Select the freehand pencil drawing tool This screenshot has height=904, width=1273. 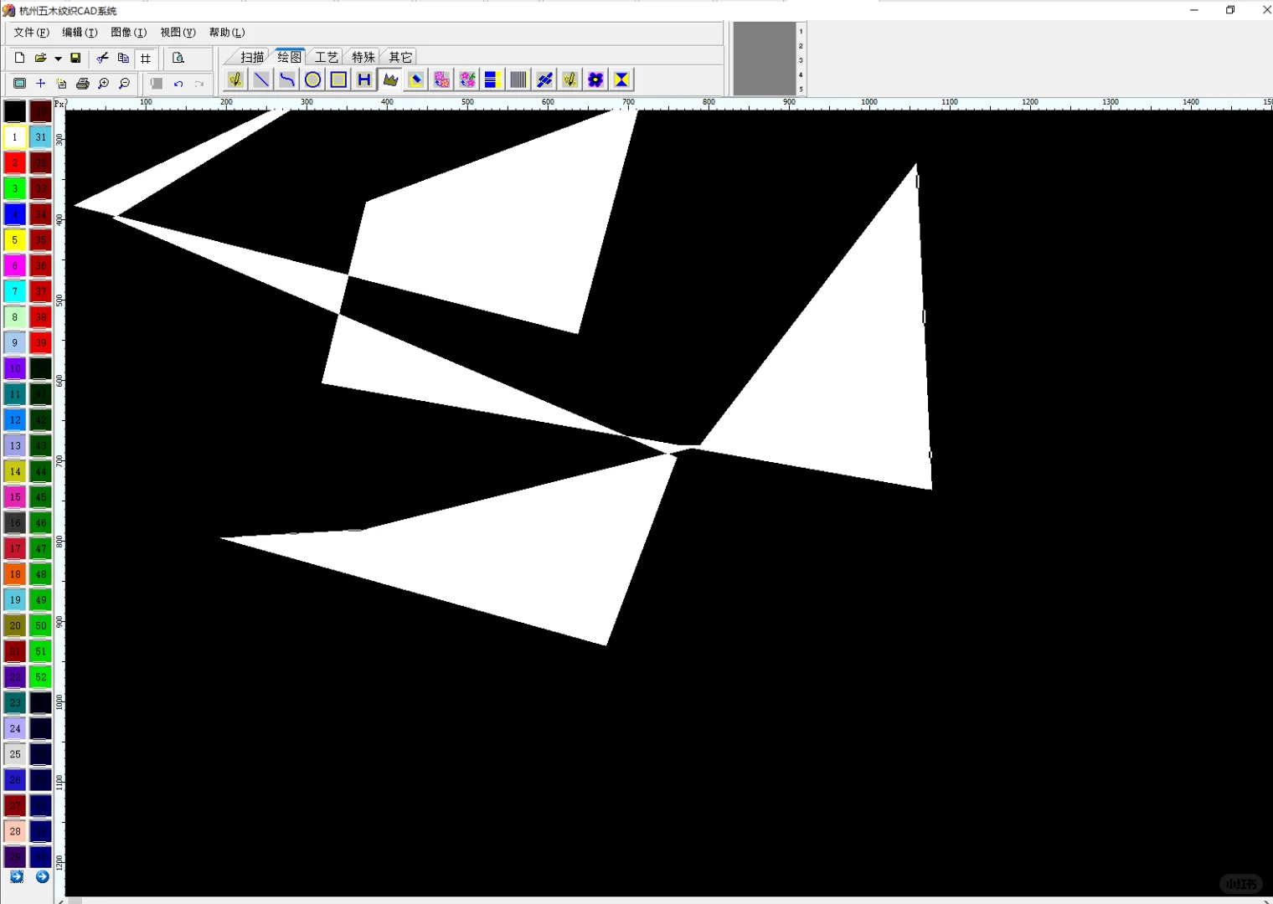click(x=235, y=80)
